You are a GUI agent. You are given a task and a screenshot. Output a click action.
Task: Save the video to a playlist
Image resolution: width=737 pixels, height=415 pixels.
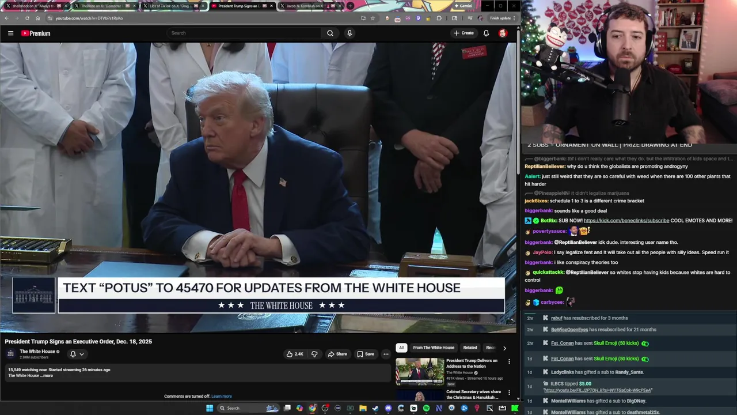[x=366, y=354]
